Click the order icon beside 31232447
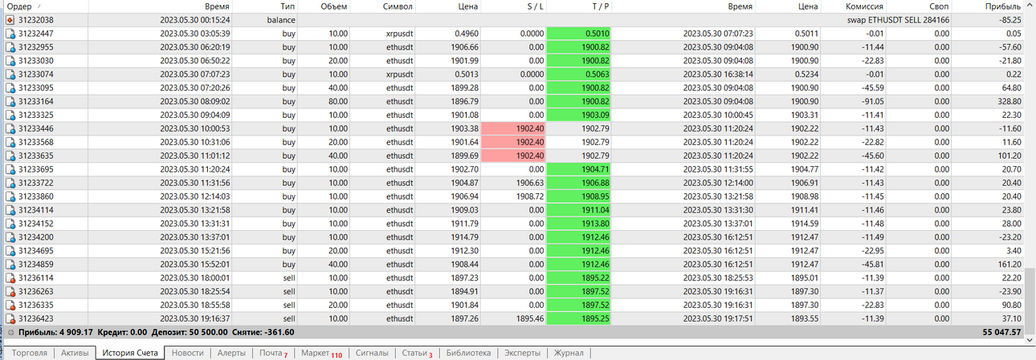This screenshot has width=1036, height=360. (x=10, y=34)
